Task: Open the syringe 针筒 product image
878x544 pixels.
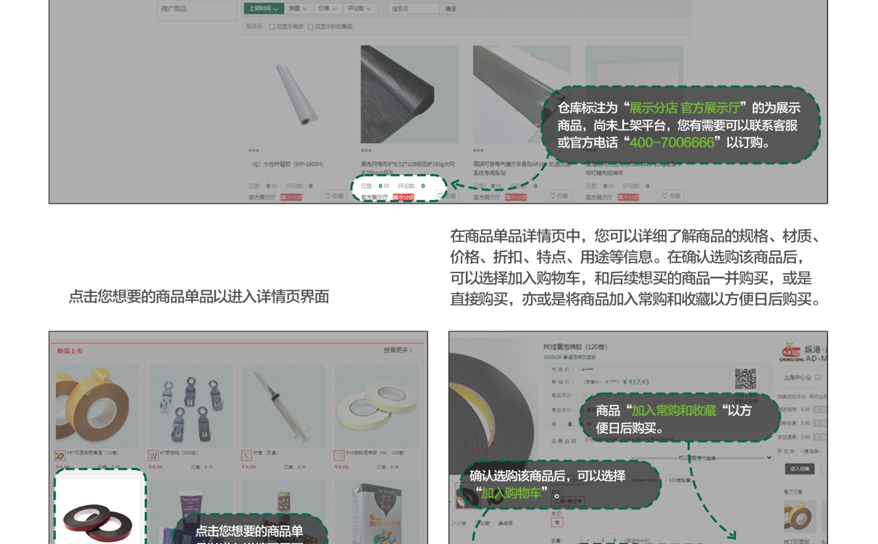Action: [284, 407]
